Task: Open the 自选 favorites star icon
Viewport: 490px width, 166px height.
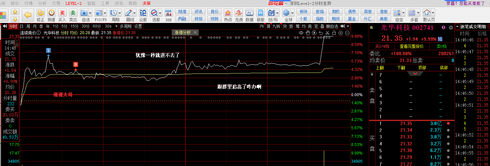Action: coord(84,13)
